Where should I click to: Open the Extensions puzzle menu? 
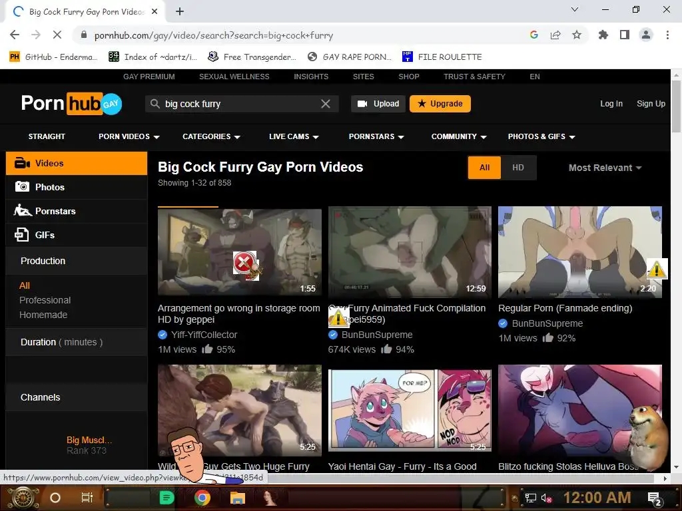603,35
